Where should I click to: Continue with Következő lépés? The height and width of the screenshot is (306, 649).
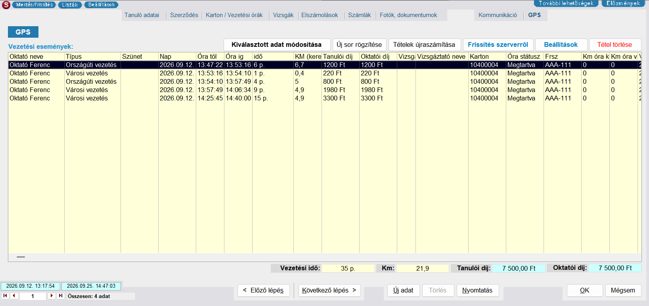tap(329, 290)
